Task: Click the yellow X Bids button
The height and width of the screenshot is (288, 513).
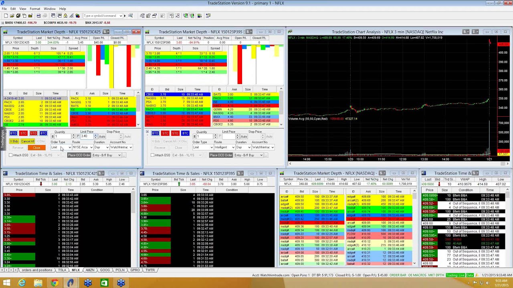Action: click(x=14, y=141)
